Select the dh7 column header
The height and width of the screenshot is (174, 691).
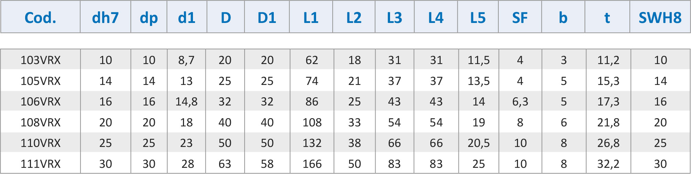pos(105,17)
